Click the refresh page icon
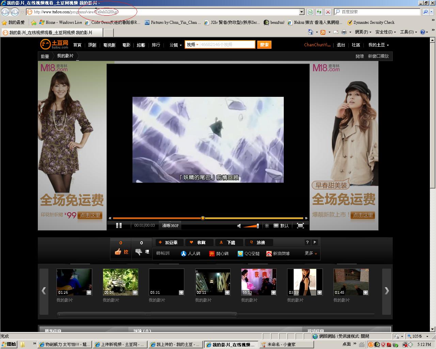Viewport: 436px width, 349px height. [319, 12]
